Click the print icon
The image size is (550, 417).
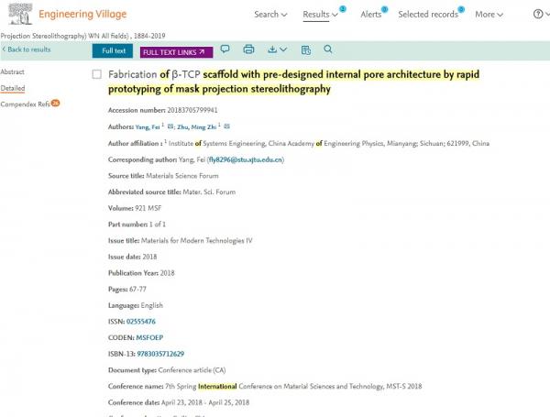point(248,49)
